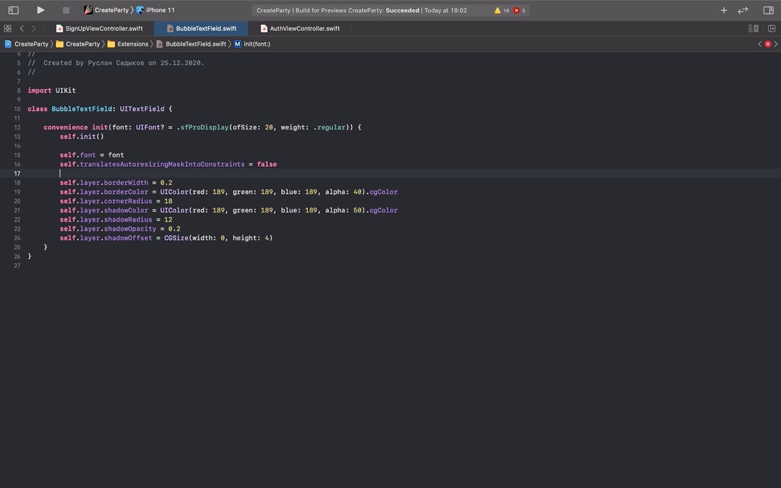
Task: Run the project with the play button
Action: pyautogui.click(x=40, y=10)
